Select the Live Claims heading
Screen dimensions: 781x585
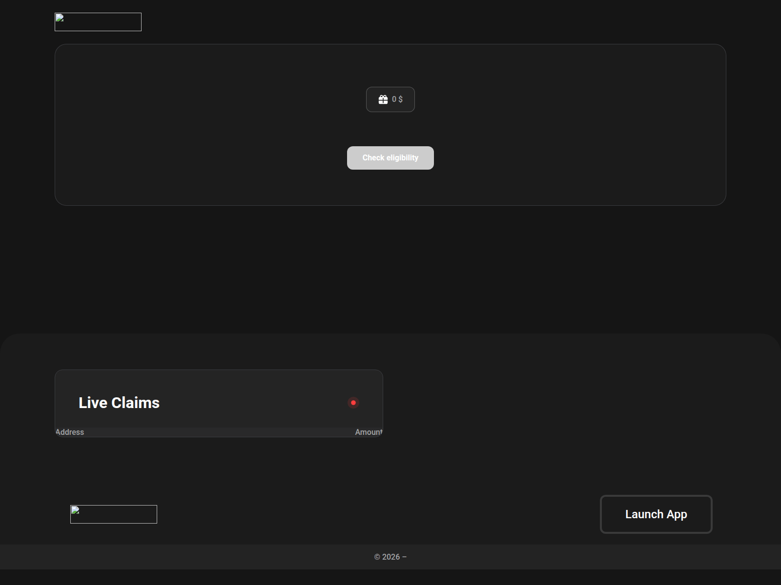coord(119,403)
